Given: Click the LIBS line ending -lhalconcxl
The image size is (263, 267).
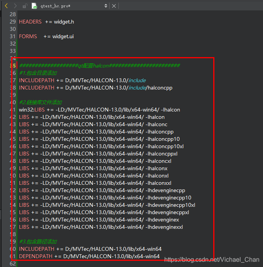Looking at the screenshot, I should point(95,161).
